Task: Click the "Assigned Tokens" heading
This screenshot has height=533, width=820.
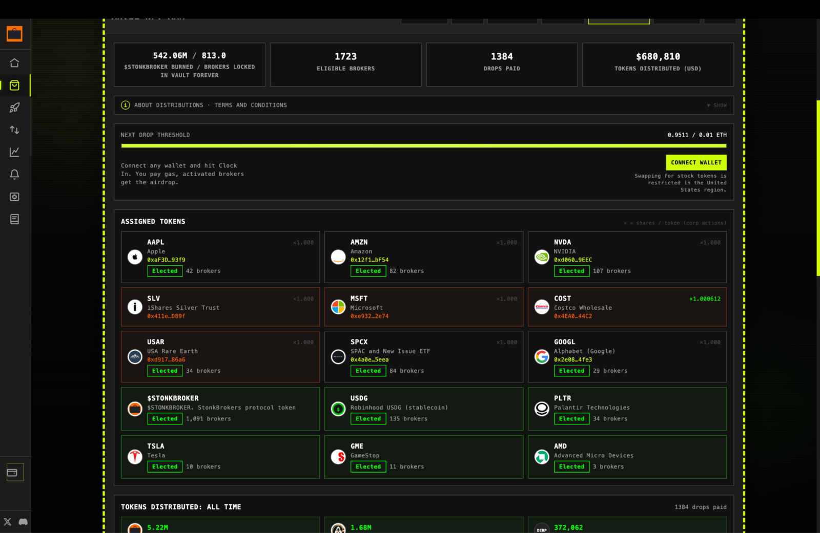Action: pyautogui.click(x=153, y=222)
